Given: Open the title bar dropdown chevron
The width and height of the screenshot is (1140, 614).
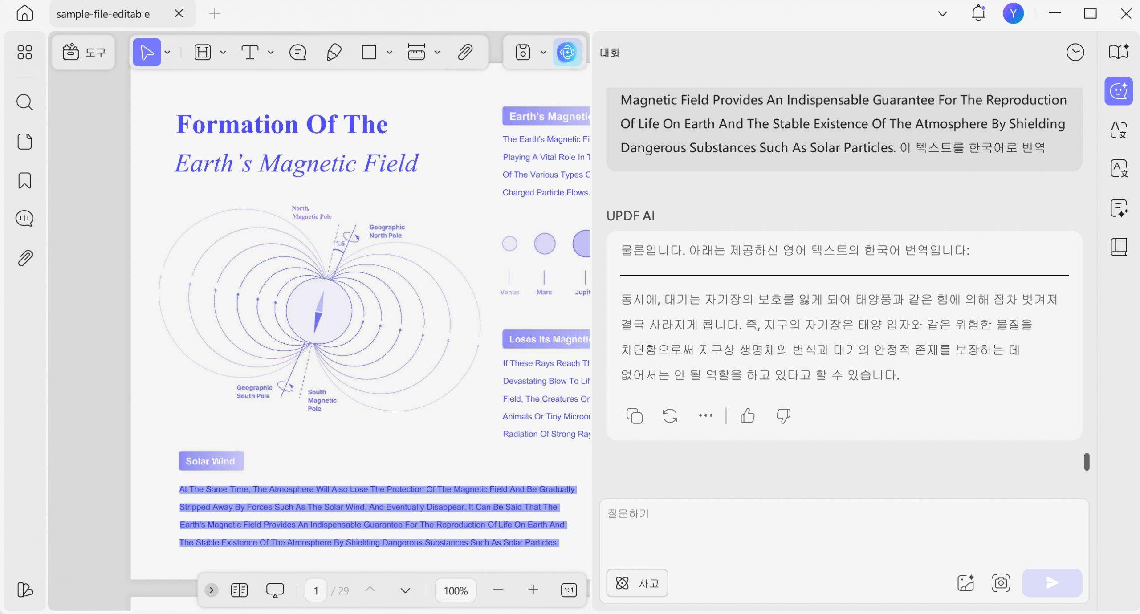Looking at the screenshot, I should [x=942, y=14].
